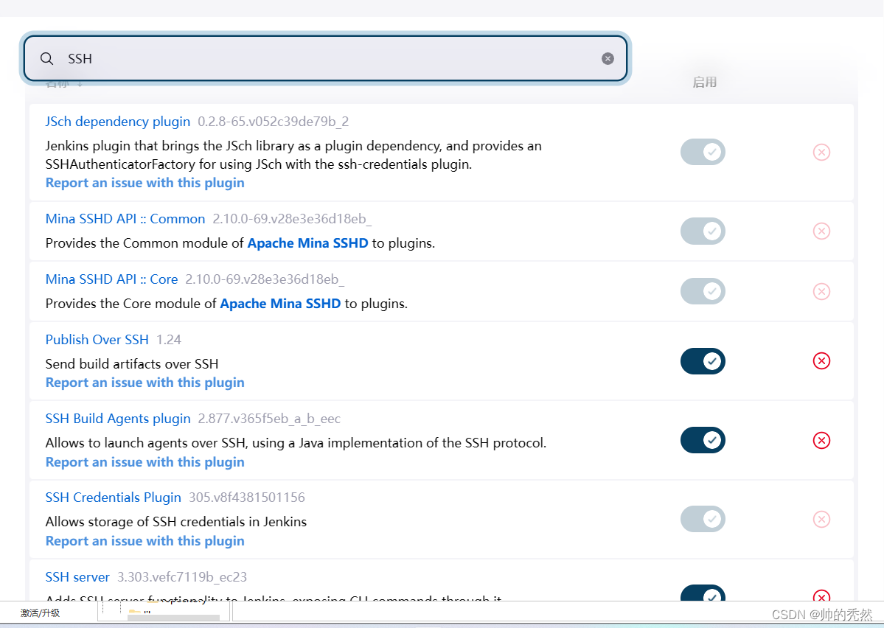Report an issue for SSH Credentials Plugin
The image size is (884, 628).
point(145,540)
